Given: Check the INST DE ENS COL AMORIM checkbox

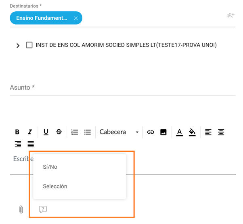Looking at the screenshot, I should pos(29,45).
